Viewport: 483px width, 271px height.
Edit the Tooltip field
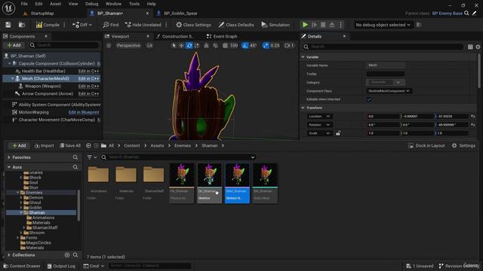pyautogui.click(x=386, y=74)
